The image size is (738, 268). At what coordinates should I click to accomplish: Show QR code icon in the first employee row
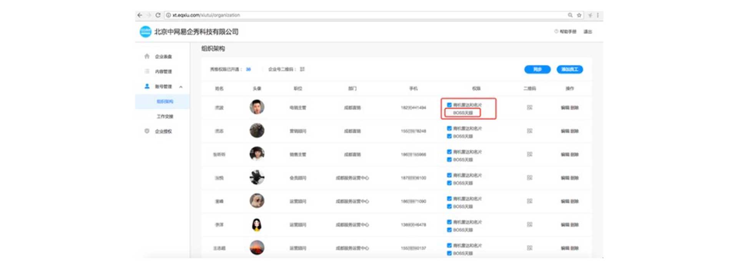click(x=529, y=108)
